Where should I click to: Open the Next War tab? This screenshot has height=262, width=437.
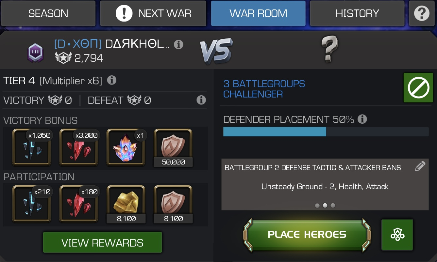pos(153,13)
